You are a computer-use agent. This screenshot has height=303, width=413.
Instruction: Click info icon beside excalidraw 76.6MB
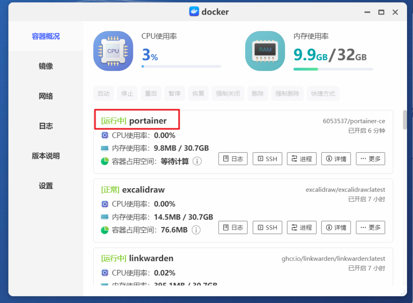coord(196,230)
